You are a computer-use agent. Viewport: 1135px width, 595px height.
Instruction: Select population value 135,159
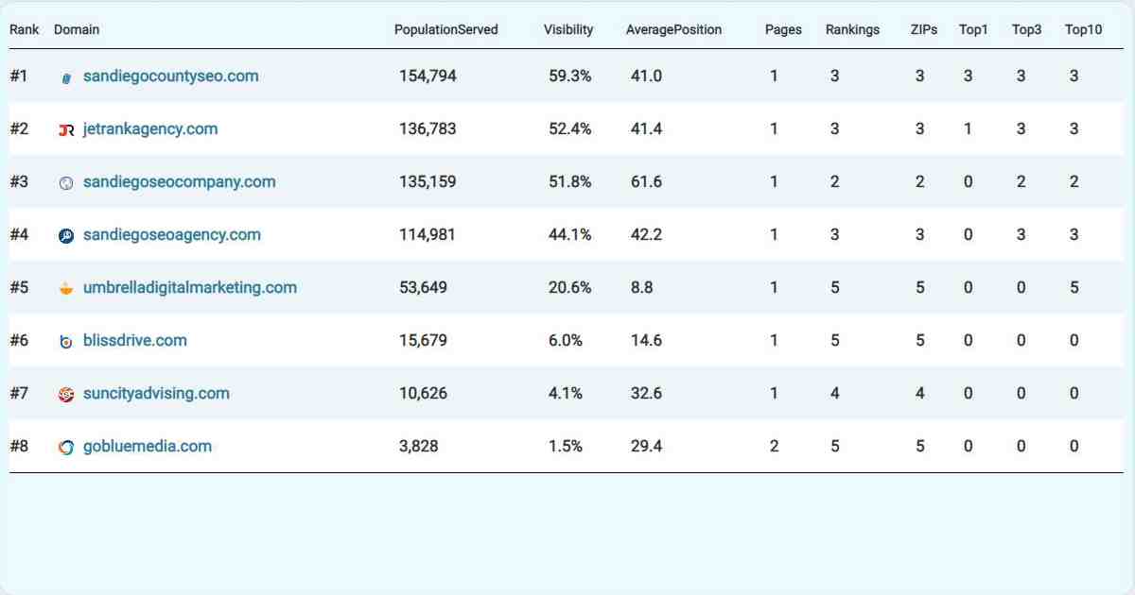tap(428, 182)
